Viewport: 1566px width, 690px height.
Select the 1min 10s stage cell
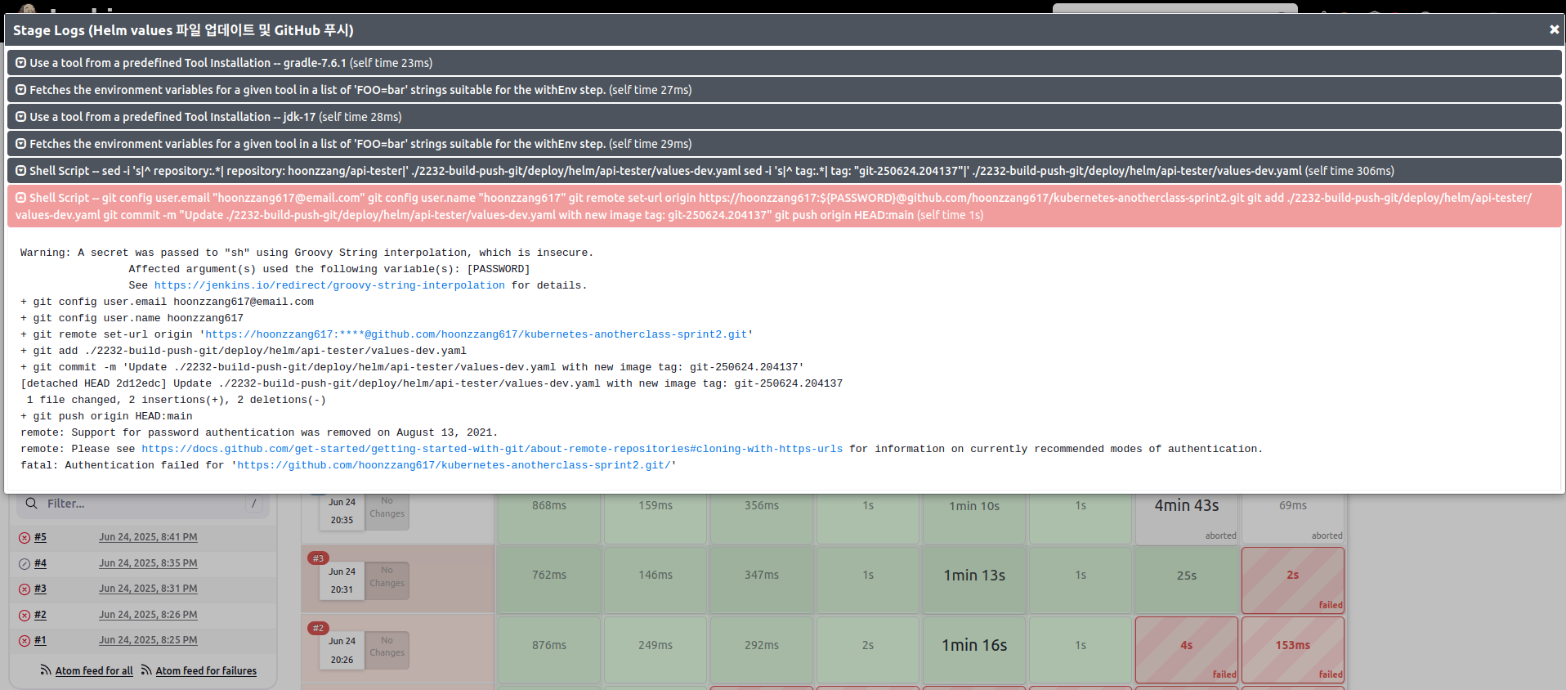(x=974, y=518)
